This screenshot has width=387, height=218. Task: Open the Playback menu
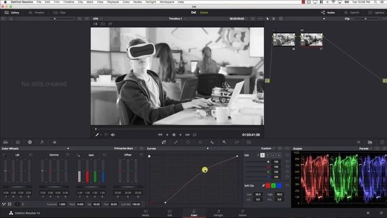click(113, 2)
